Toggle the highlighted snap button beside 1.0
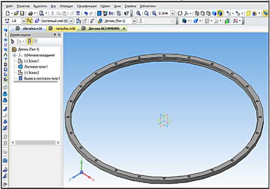Image resolution: width=270 pixels, height=189 pixels. (29, 21)
